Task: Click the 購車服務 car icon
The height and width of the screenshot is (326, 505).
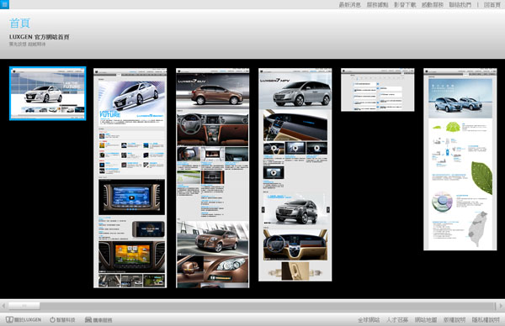Action: pyautogui.click(x=88, y=319)
